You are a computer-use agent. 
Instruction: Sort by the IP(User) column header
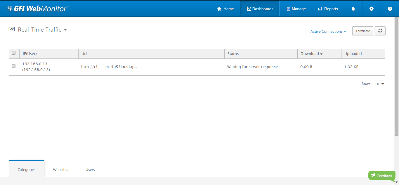(49, 54)
